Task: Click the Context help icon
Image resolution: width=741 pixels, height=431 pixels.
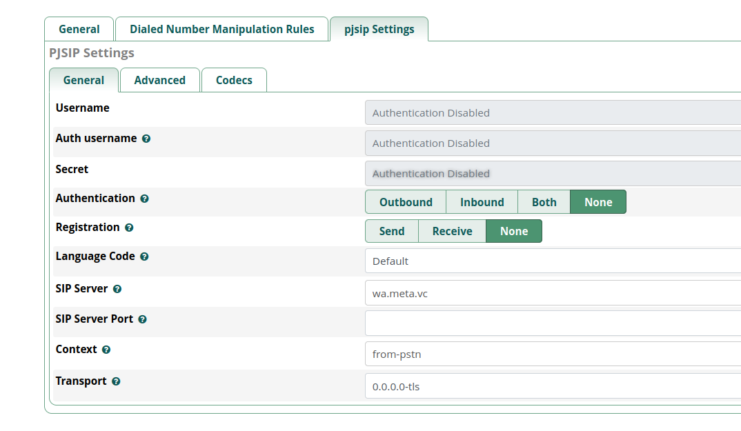Action: (106, 350)
